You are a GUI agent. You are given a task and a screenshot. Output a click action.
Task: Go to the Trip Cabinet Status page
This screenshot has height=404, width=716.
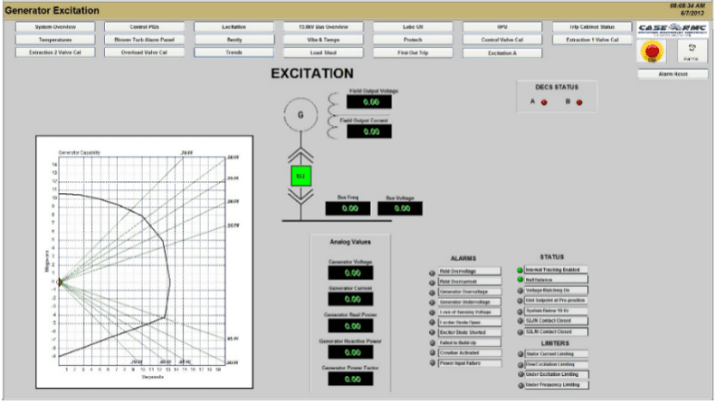point(592,27)
